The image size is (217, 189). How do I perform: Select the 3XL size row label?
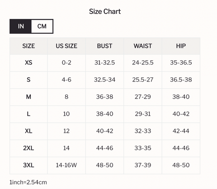click(x=28, y=165)
